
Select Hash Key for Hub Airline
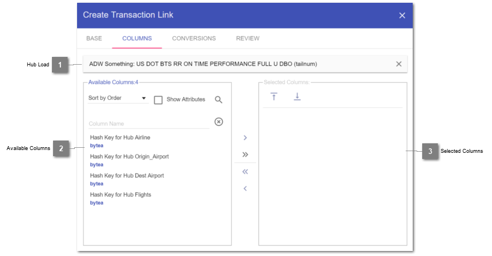pos(120,138)
